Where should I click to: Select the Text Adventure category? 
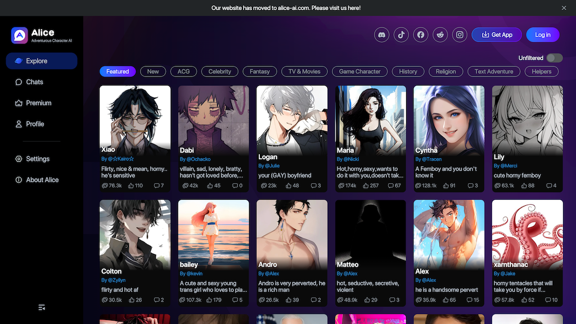pyautogui.click(x=494, y=71)
